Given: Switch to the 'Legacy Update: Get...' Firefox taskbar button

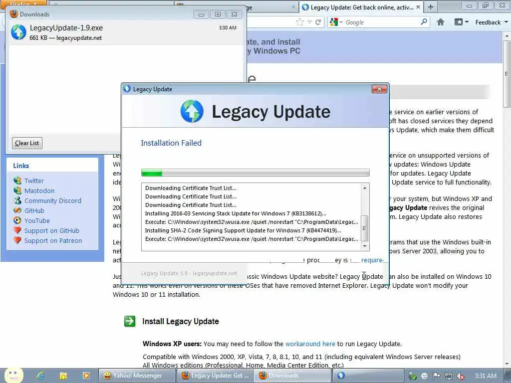Looking at the screenshot, I should point(216,376).
